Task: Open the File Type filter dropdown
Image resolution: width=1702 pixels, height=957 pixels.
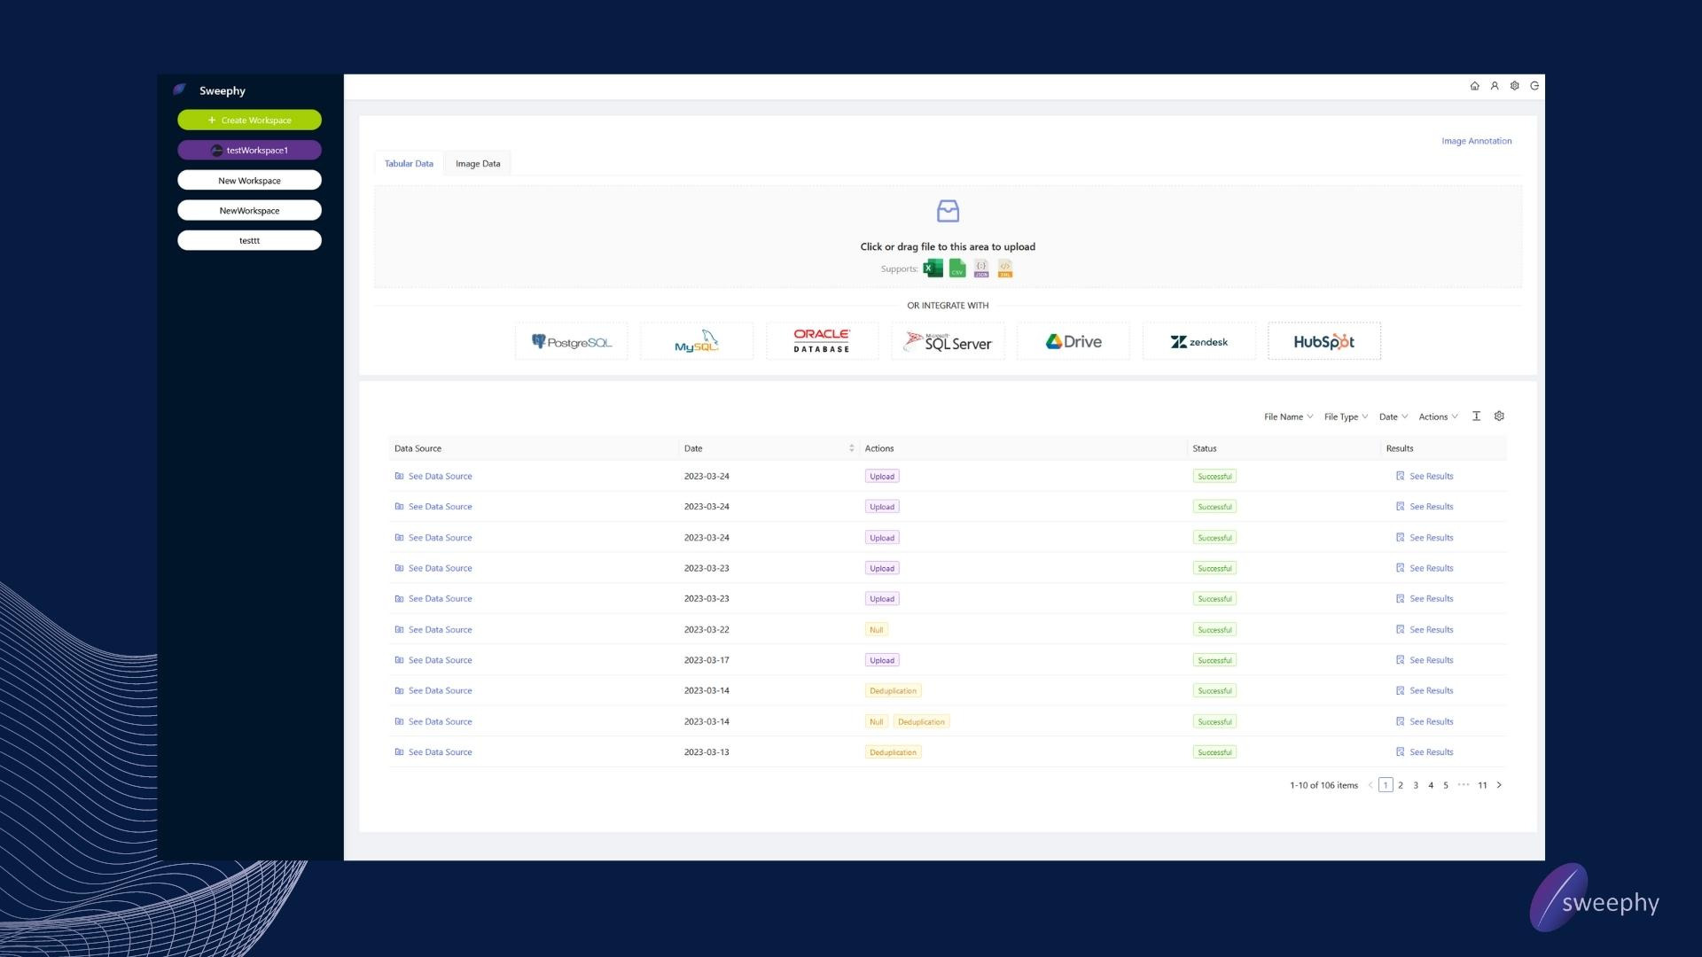Action: (x=1346, y=417)
